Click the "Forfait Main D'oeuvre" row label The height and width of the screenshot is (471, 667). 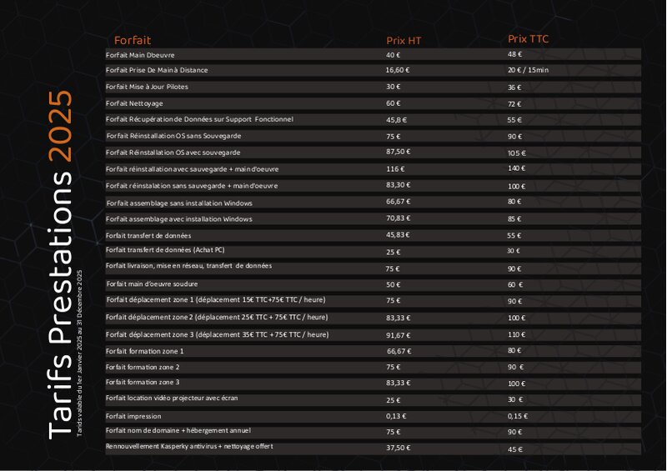click(x=140, y=54)
